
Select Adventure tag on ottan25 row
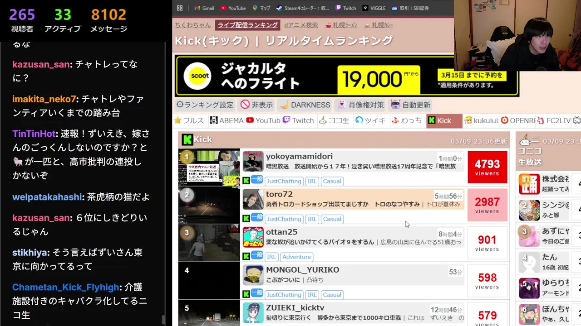pyautogui.click(x=296, y=257)
